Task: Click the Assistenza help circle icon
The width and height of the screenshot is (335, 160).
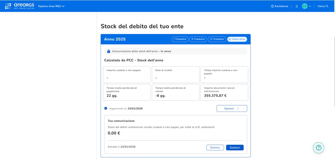Action: [272, 6]
